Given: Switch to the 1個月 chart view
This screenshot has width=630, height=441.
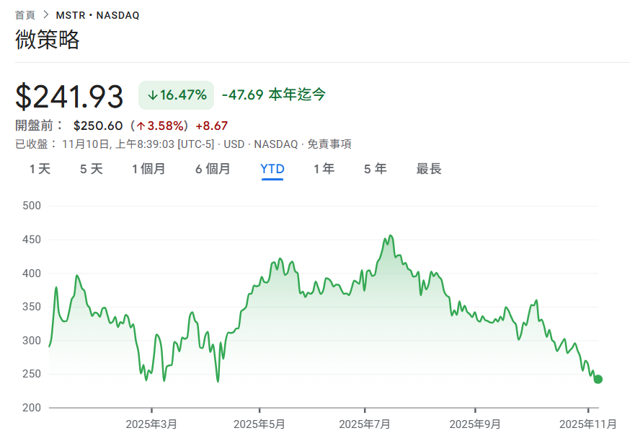Looking at the screenshot, I should [149, 168].
